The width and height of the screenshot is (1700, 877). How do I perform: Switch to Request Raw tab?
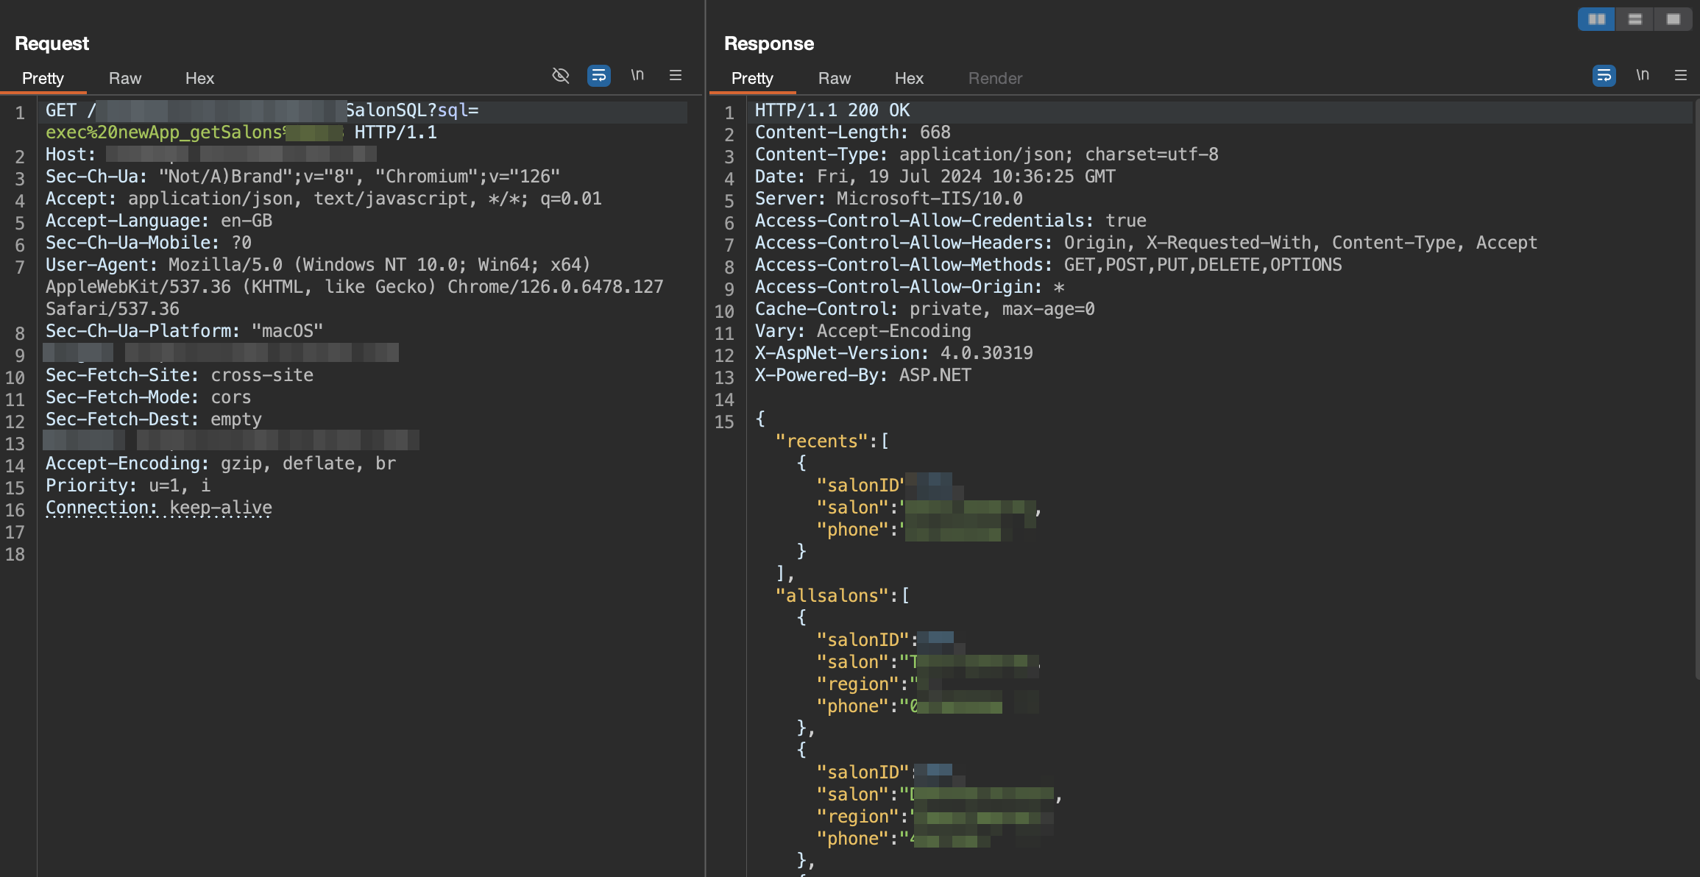tap(125, 78)
